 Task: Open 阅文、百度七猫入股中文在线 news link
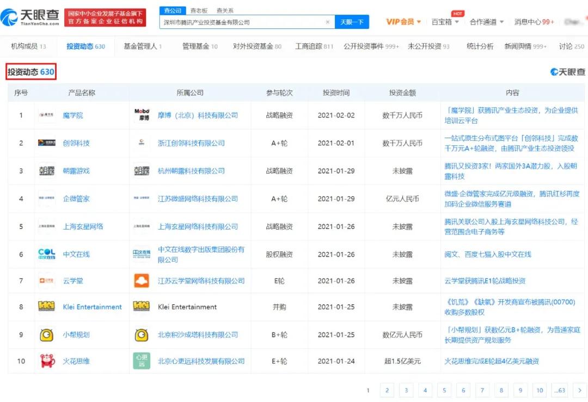487,255
